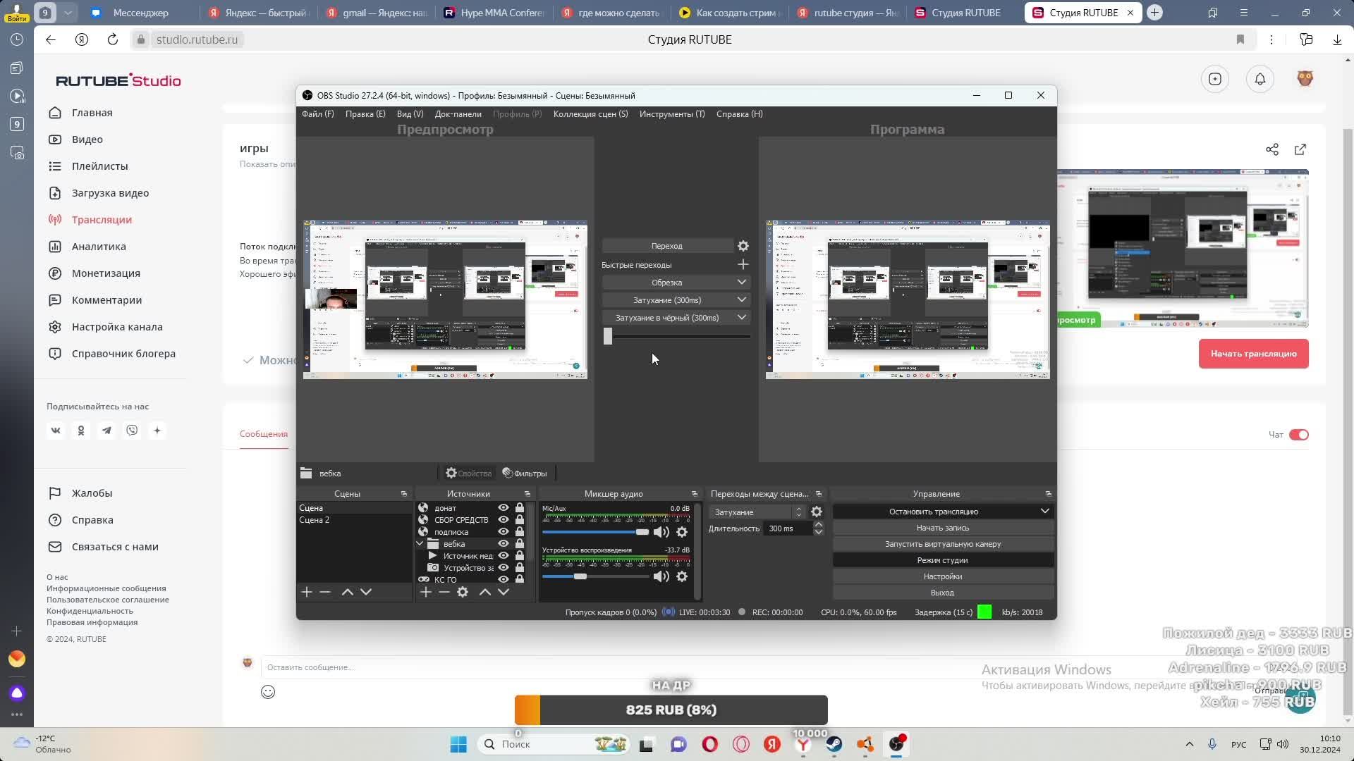Open source properties gear in Источники toolbar
This screenshot has width=1354, height=761.
point(463,592)
